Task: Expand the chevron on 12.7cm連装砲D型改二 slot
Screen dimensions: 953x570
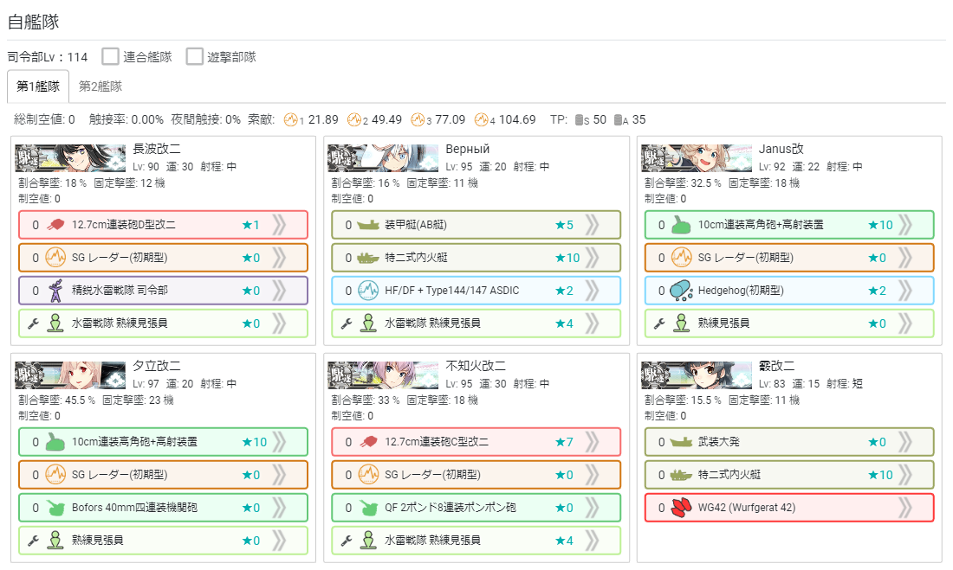Action: pos(279,225)
